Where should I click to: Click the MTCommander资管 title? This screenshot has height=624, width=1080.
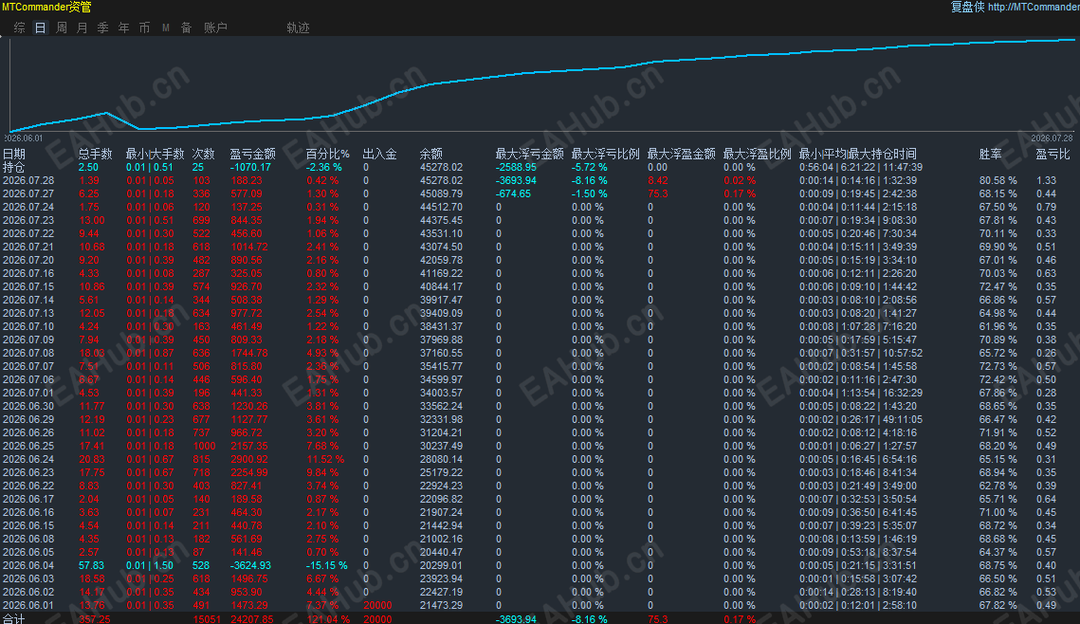click(46, 7)
